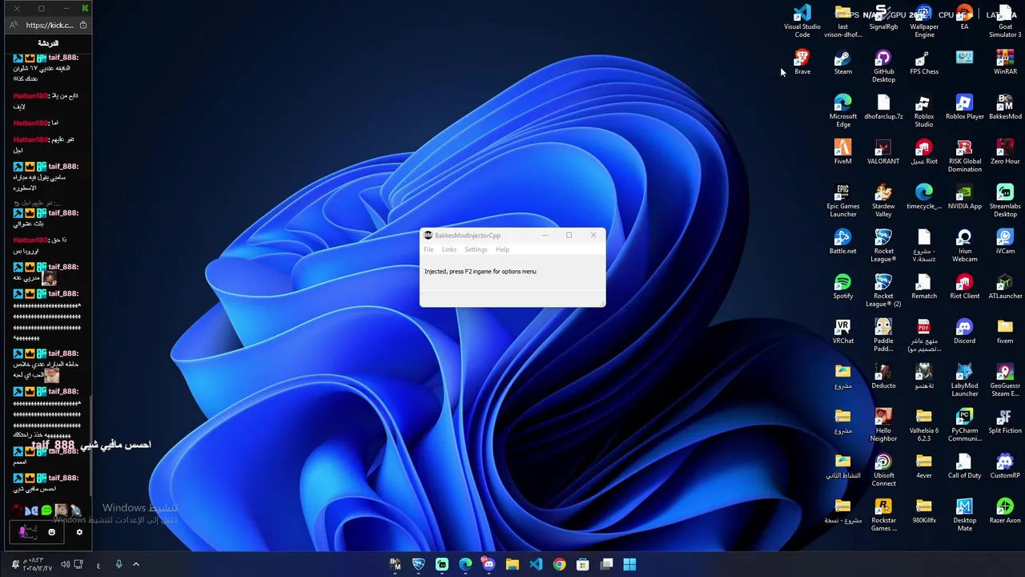Select the ATLauncher desktop icon

click(1005, 286)
